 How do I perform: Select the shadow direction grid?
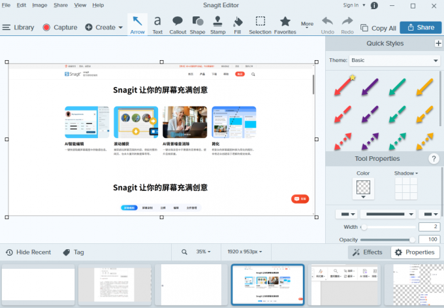(406, 188)
